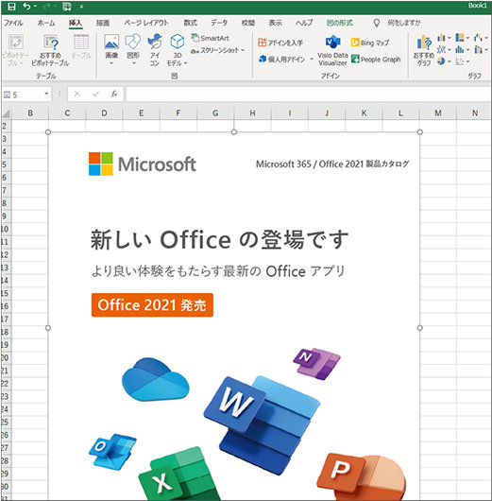Click the hierarchy (treemap) chart icon
Viewport: 492px width, 501px height.
(x=460, y=38)
